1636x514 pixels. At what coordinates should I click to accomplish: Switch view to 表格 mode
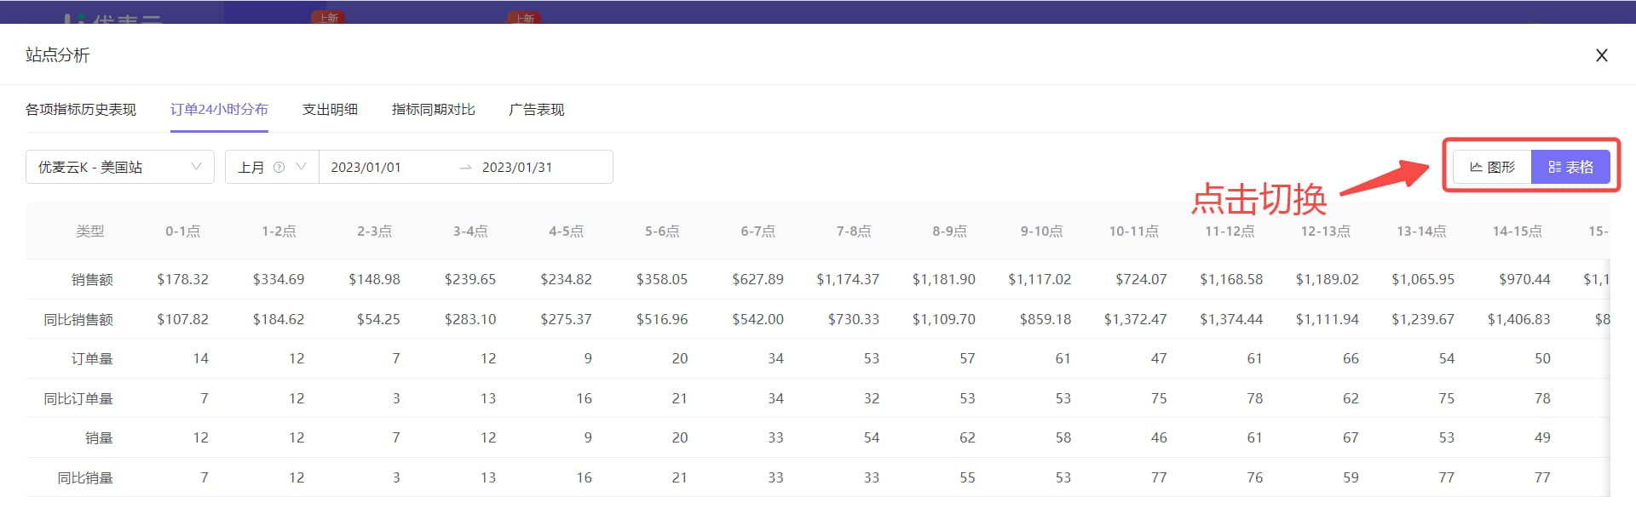1570,167
